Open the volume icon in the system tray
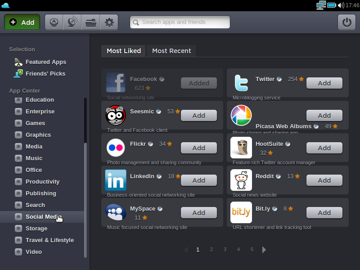 [x=341, y=5]
